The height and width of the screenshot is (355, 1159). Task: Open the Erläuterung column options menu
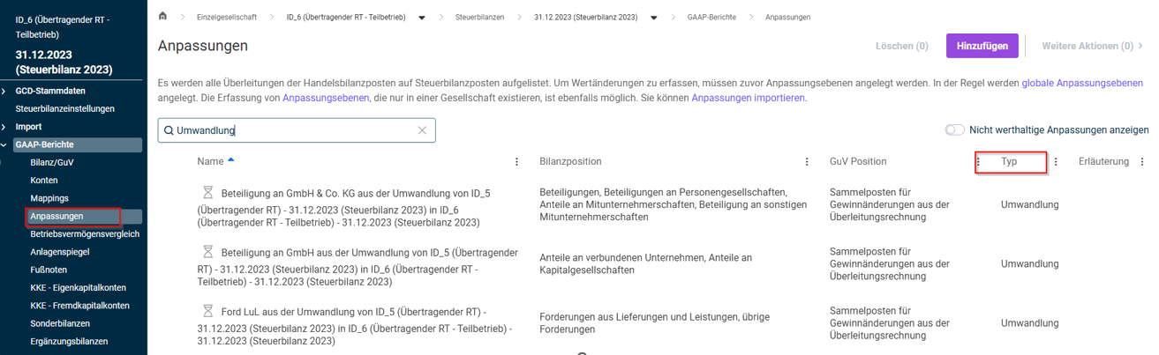pos(1142,162)
